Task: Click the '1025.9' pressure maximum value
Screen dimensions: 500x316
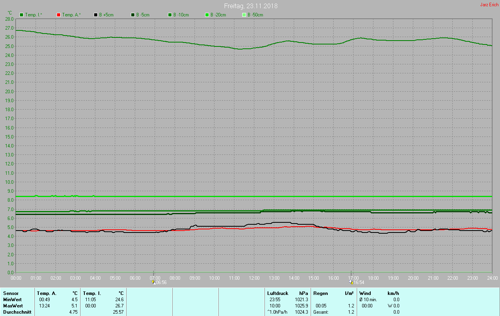Action: [x=301, y=306]
